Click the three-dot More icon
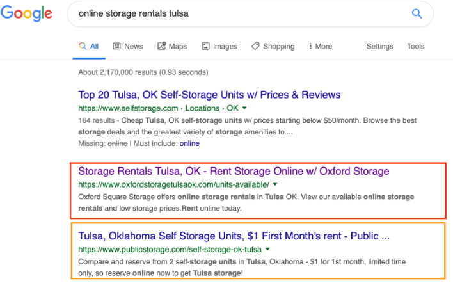The height and width of the screenshot is (283, 453). point(310,46)
